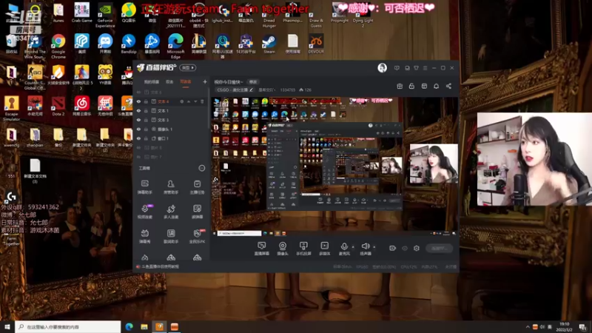Open mode switch pill beside logo
Screen dimensions: 592x333
pos(188,67)
